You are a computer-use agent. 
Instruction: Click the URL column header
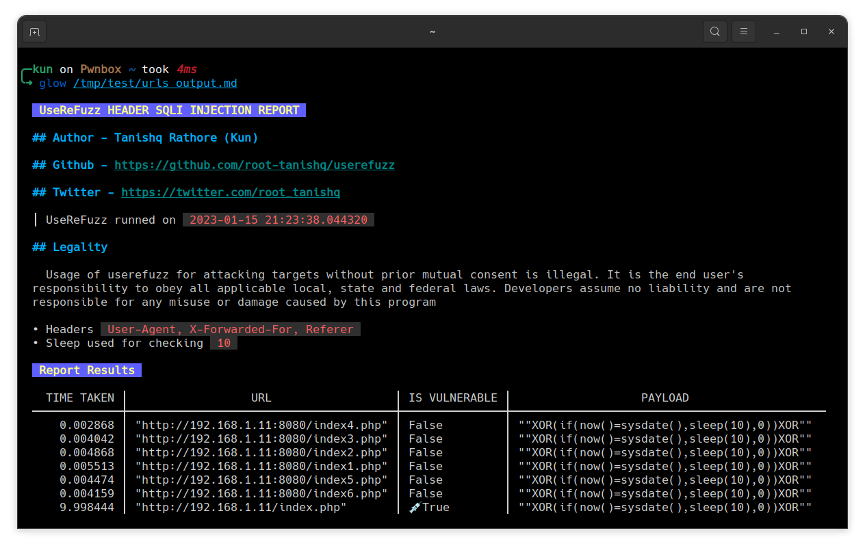(261, 397)
